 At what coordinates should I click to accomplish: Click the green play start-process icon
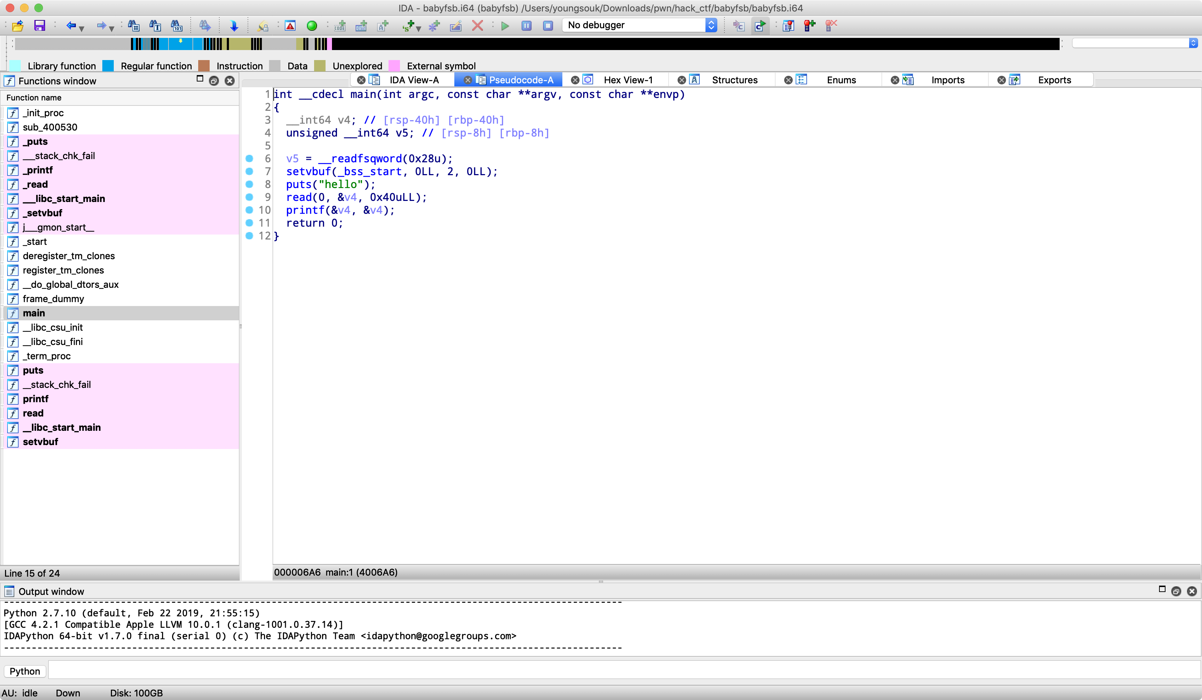point(505,26)
